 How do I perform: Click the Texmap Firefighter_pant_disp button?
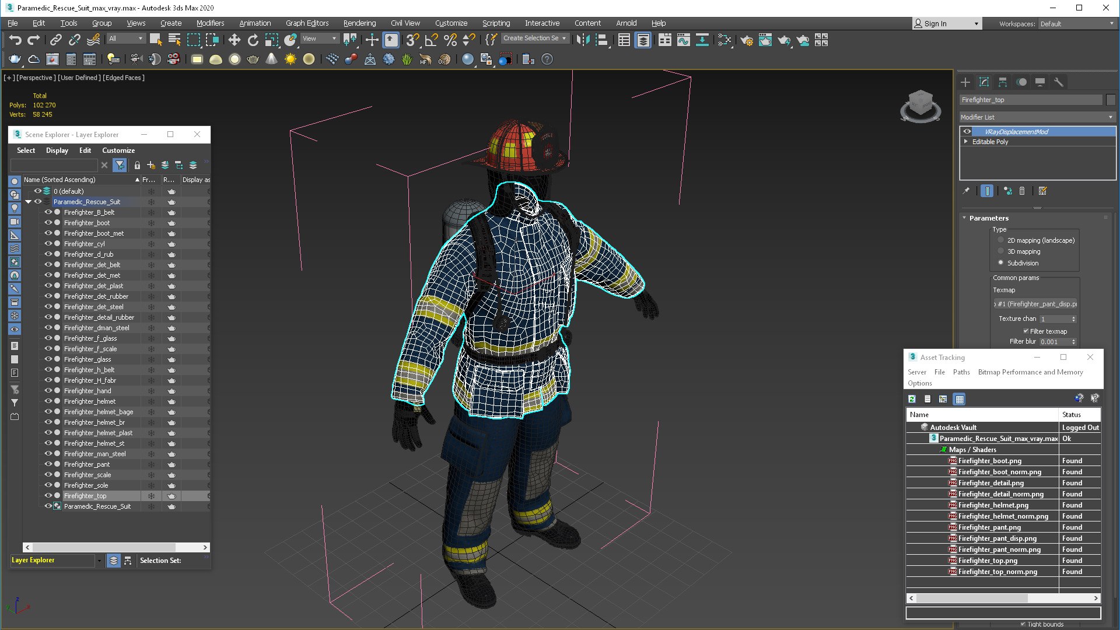(1035, 304)
